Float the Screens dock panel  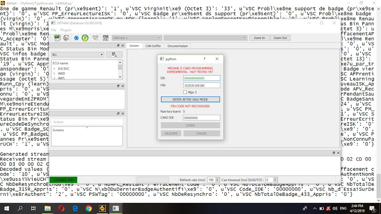tap(118, 114)
